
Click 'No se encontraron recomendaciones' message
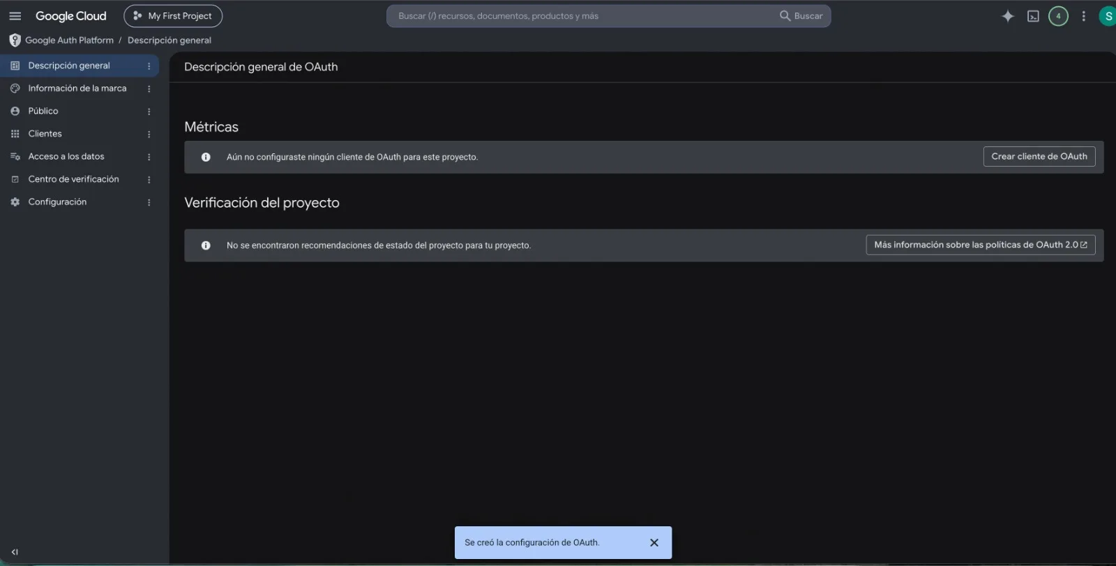click(x=379, y=245)
